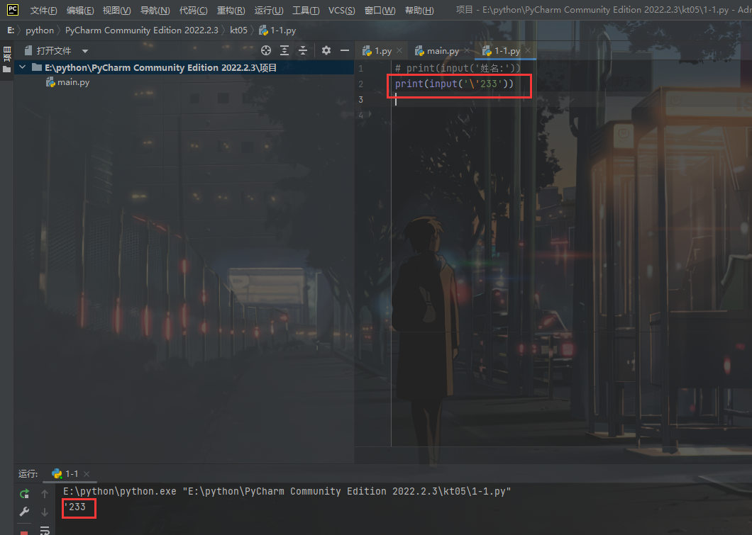Open the 帮助(H) menu
Image resolution: width=752 pixels, height=535 pixels.
pos(419,10)
